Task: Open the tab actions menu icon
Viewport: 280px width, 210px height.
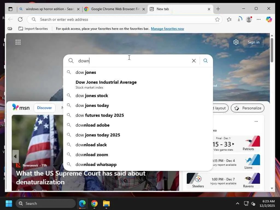Action: [x=11, y=9]
